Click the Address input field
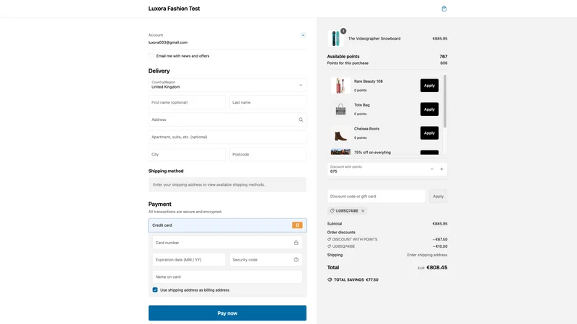Viewport: 577px width, 324px height. [227, 120]
